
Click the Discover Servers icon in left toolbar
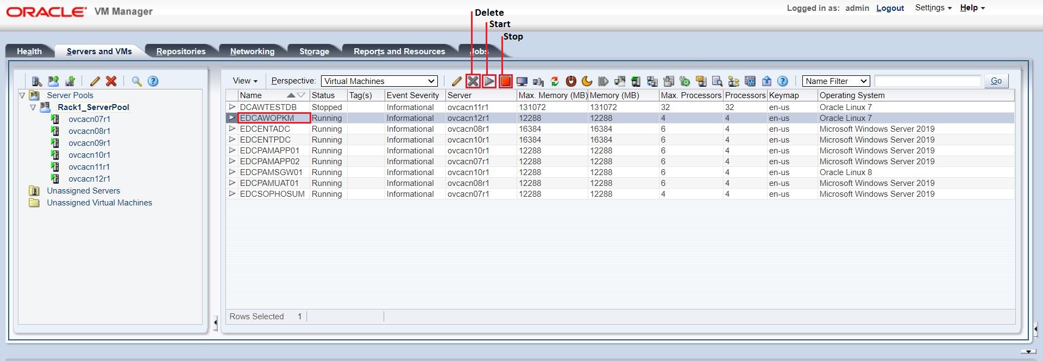tap(37, 81)
